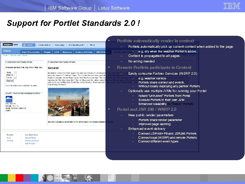
Task: Switch to the Bookstore tab
Action: [67, 52]
